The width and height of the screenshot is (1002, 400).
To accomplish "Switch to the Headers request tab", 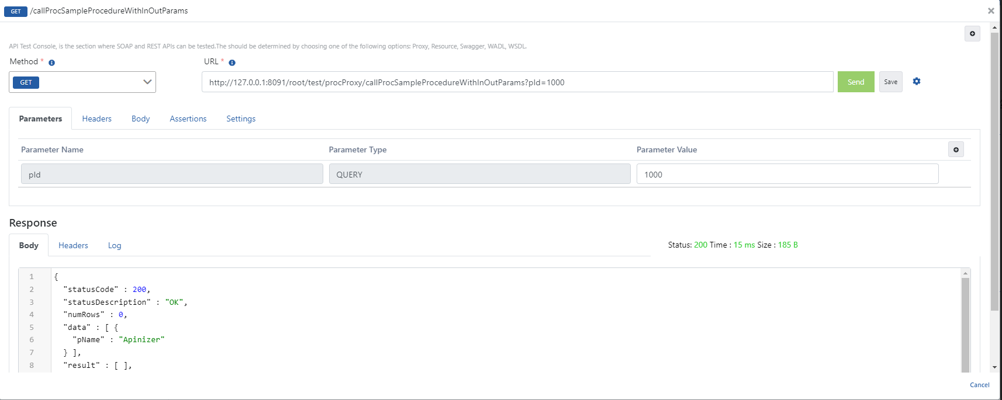I will point(96,119).
